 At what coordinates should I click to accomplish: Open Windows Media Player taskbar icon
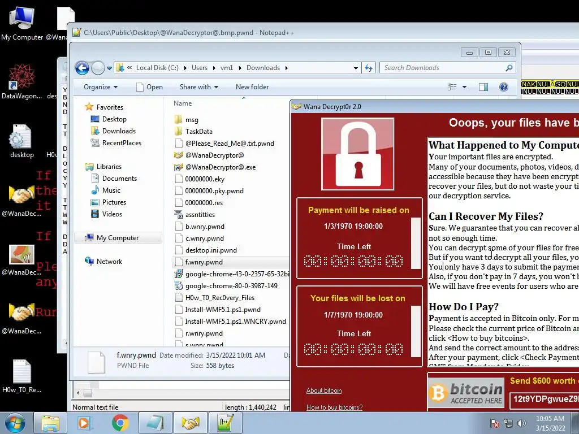pyautogui.click(x=85, y=423)
